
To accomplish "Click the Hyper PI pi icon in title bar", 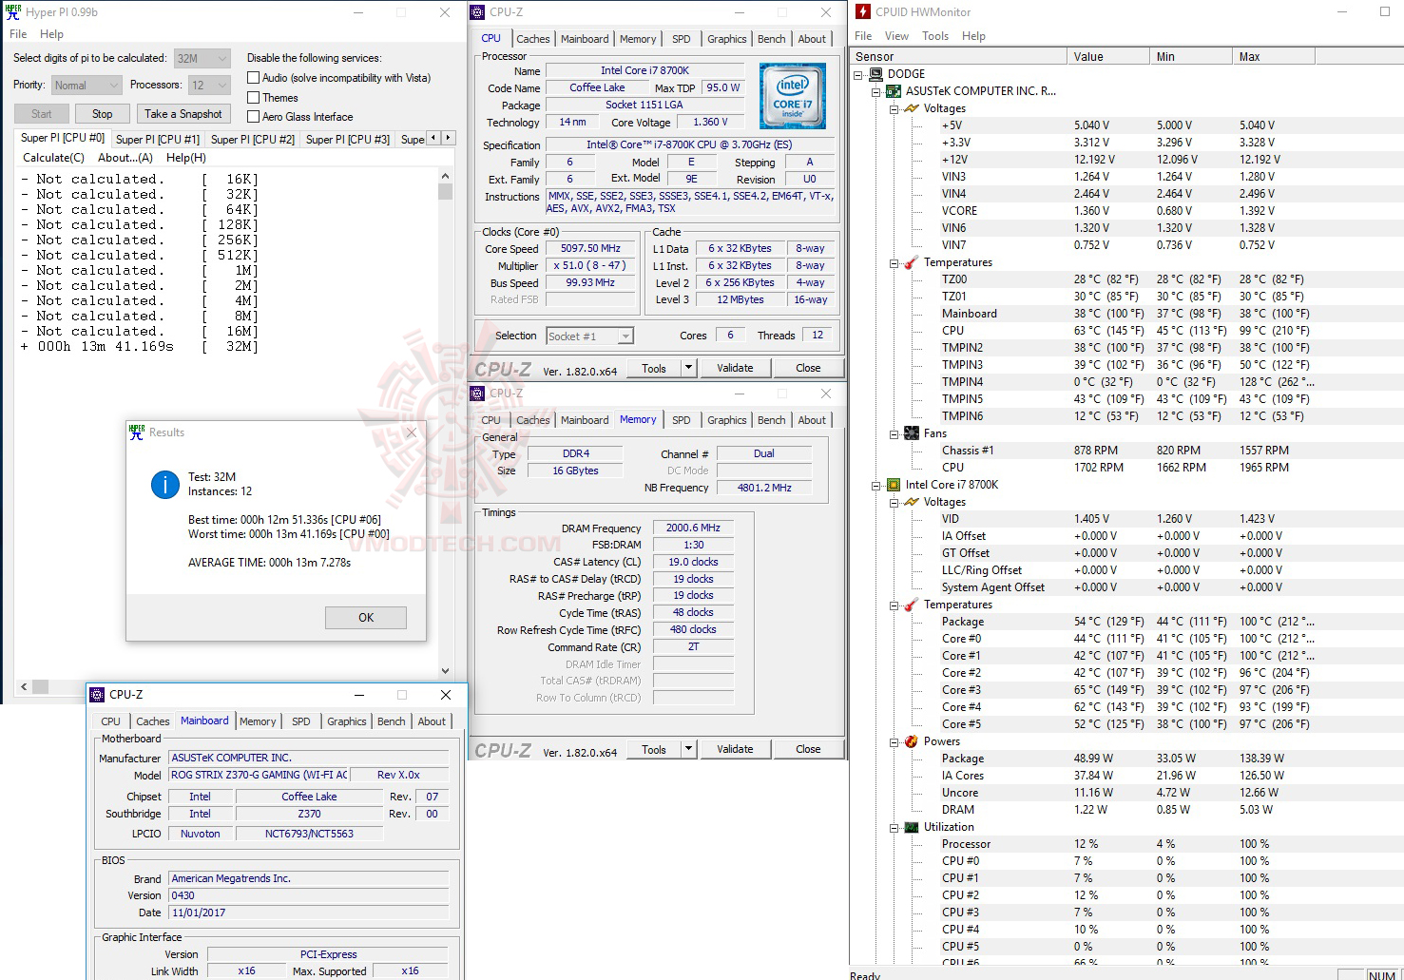I will tap(12, 11).
